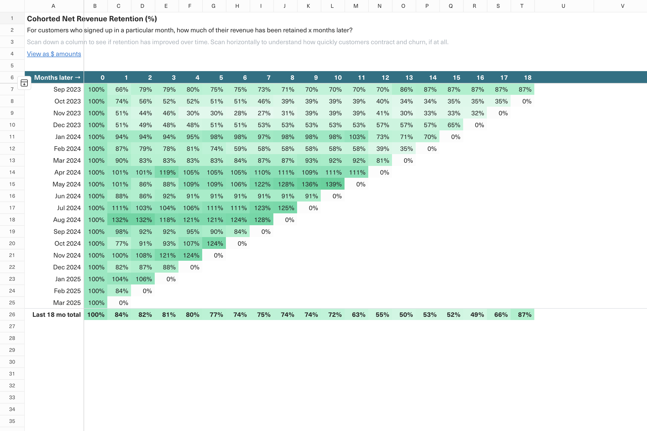The width and height of the screenshot is (647, 431).
Task: Click the 118% cell in Aug 2024 row
Action: 167,220
